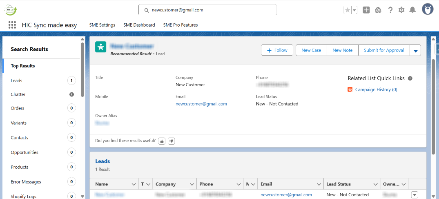This screenshot has width=439, height=199.
Task: Click the favorites star icon
Action: coord(347,10)
